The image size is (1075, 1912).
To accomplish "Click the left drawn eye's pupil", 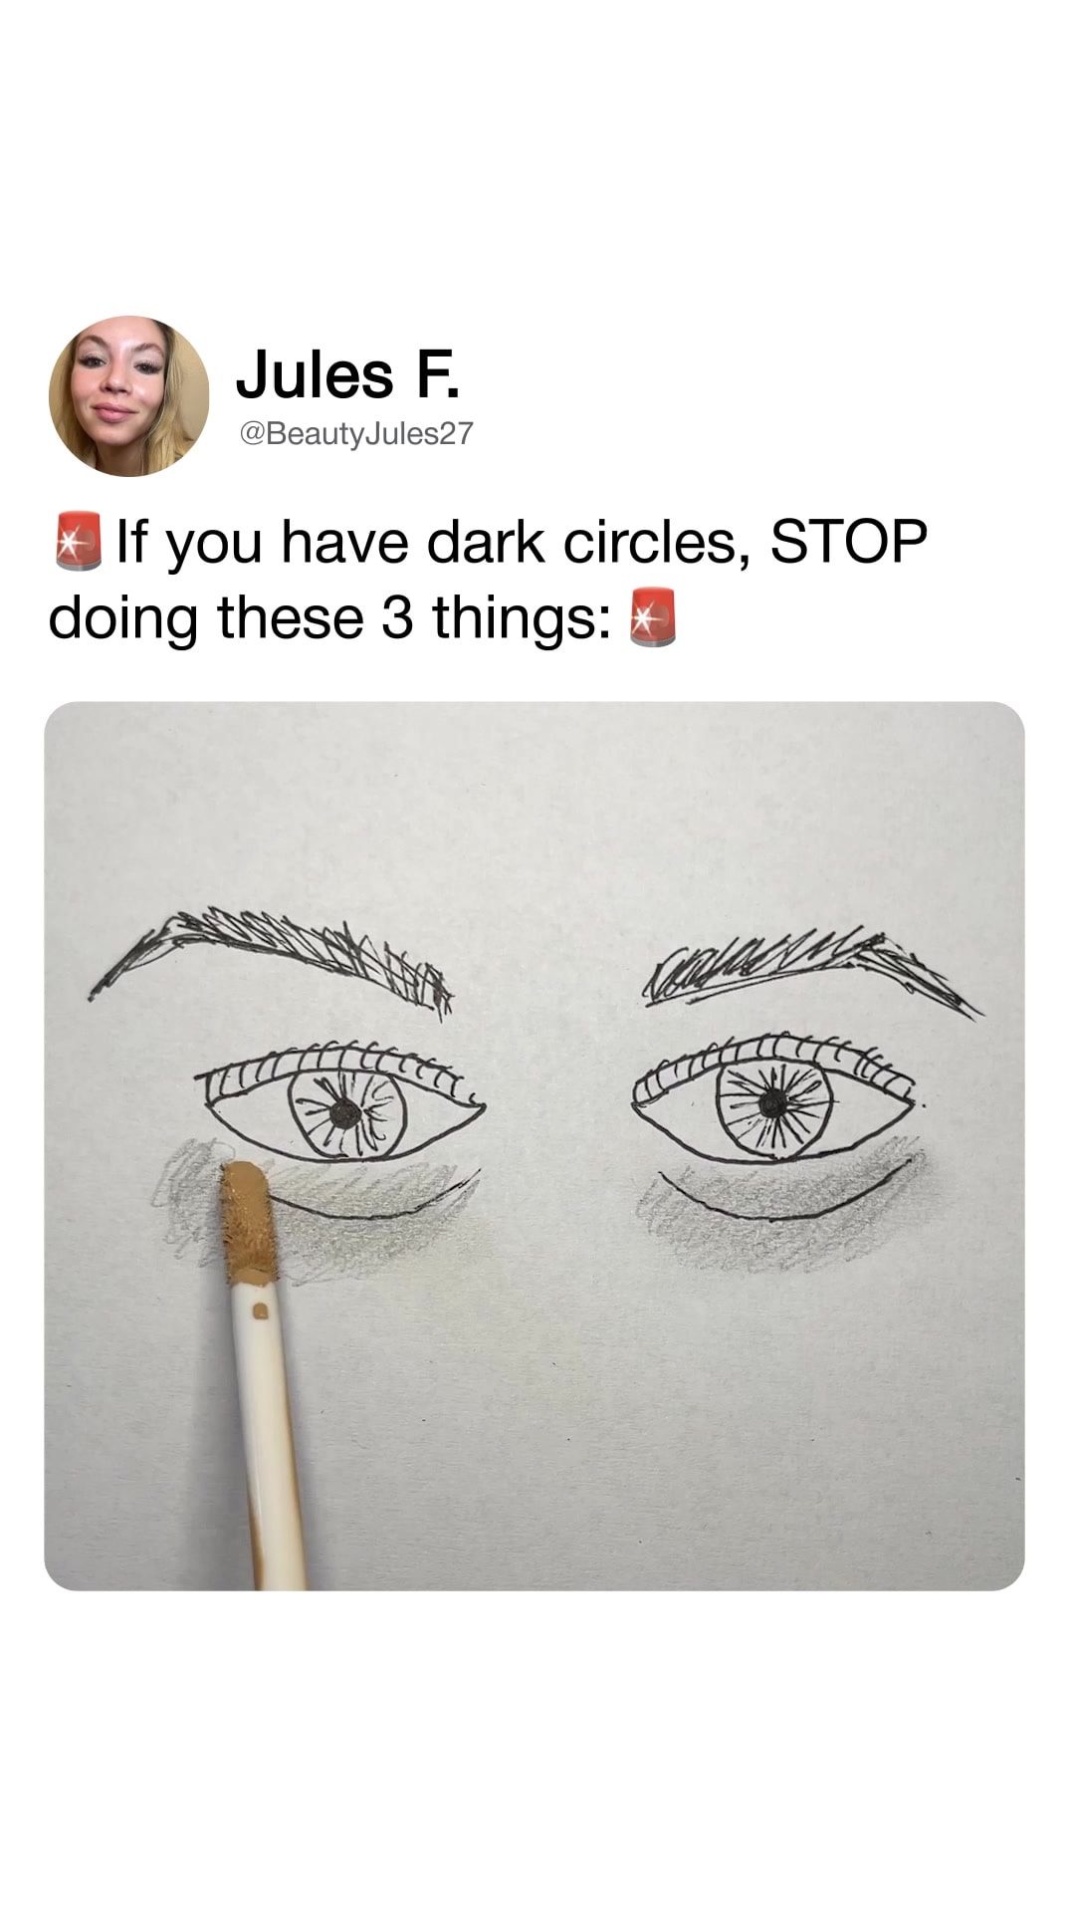I will pyautogui.click(x=345, y=1114).
